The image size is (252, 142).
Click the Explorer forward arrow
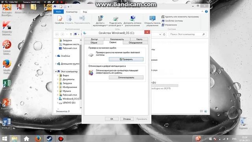point(62,34)
